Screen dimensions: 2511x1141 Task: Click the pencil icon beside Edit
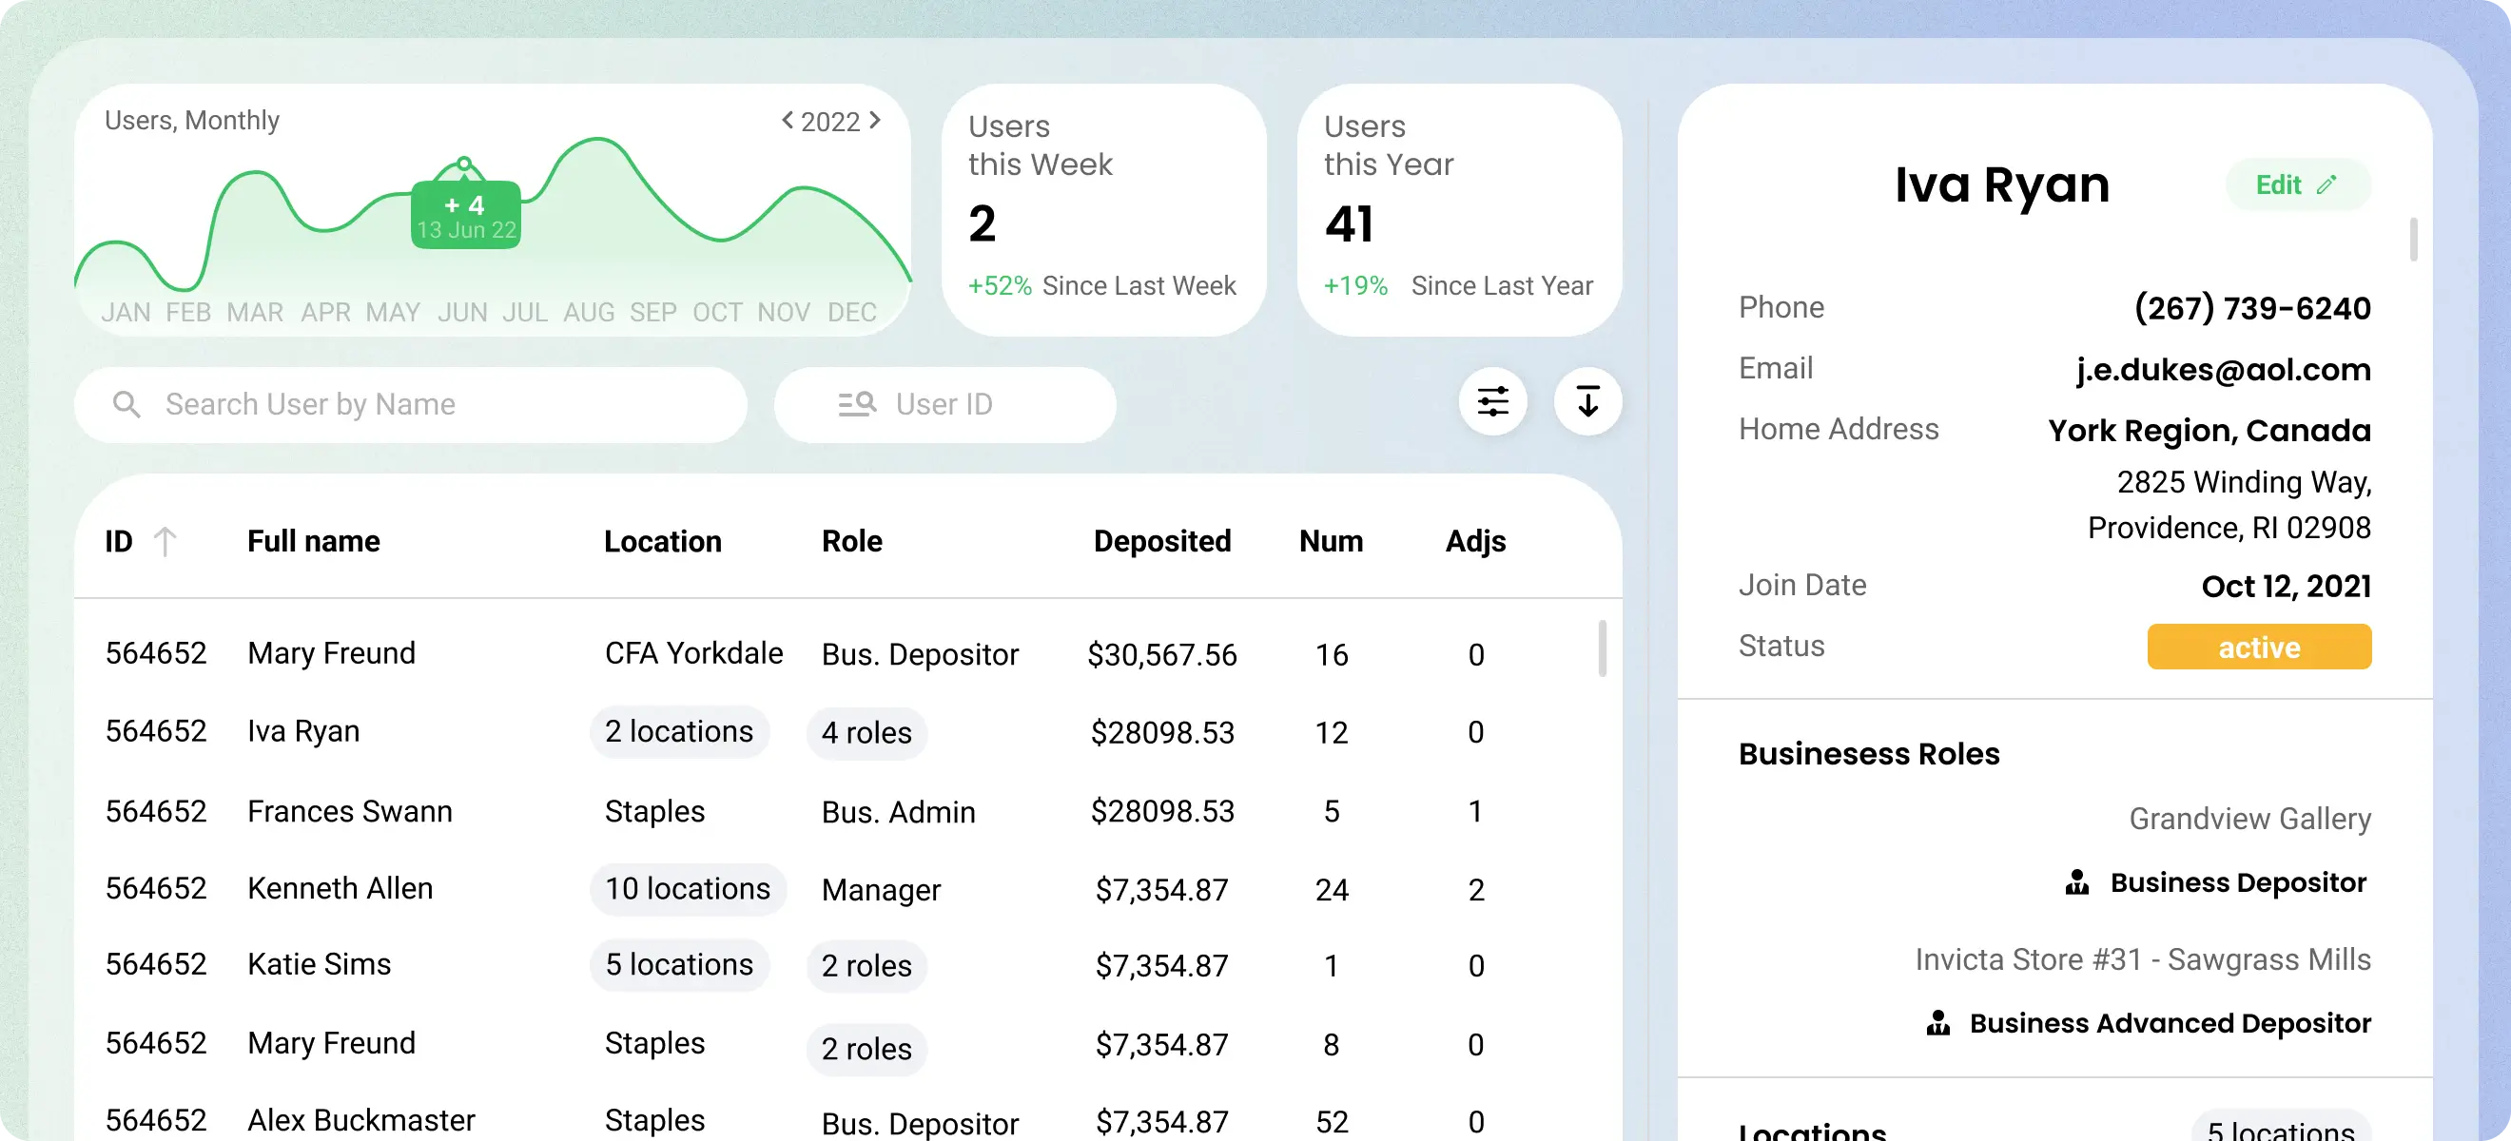coord(2326,185)
